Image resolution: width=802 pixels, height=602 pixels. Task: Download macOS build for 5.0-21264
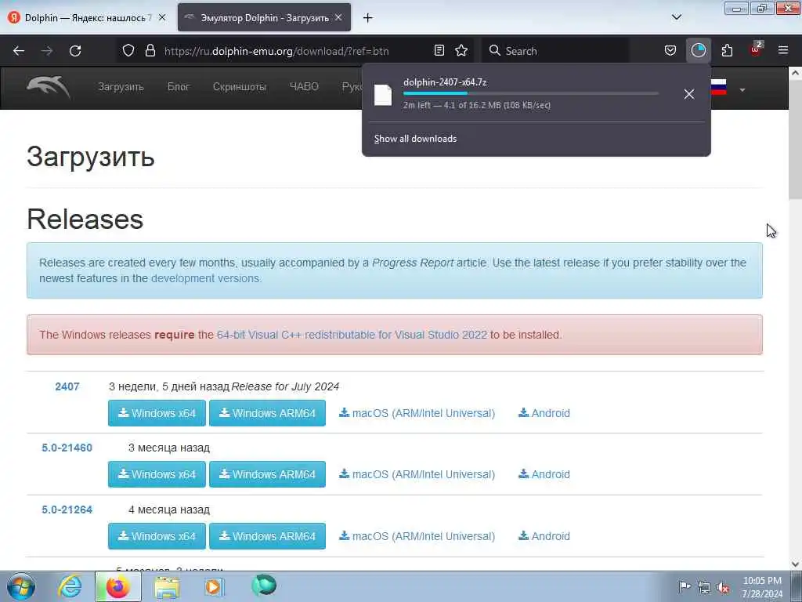(417, 536)
